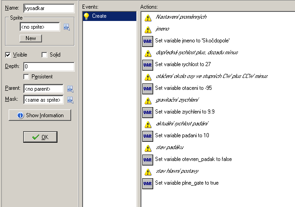This screenshot has height=207, width=295.
Task: Select 'Set variable plne_gate to true' action
Action: coord(187,183)
